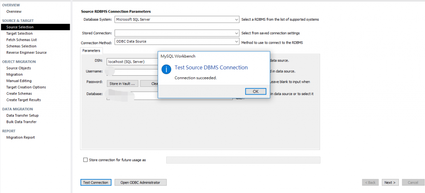
Task: Click the DSN localhost (SQL Server) combo box
Action: point(132,62)
